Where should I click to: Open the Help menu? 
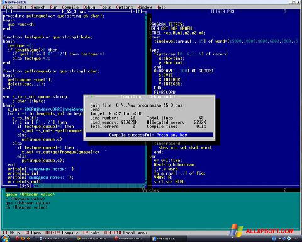tap(161, 7)
